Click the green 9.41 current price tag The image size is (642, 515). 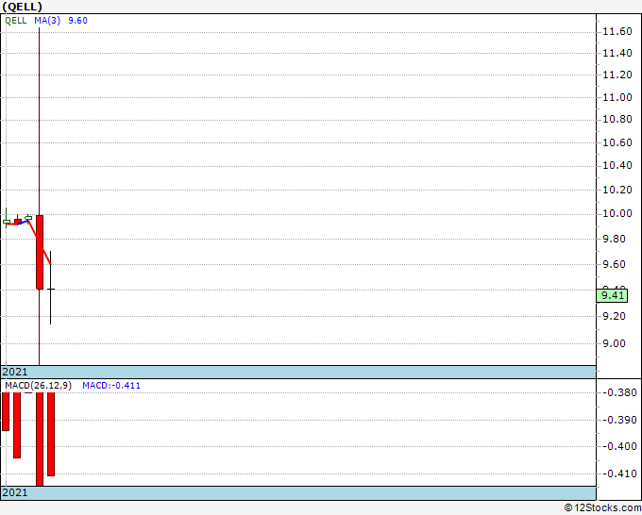(612, 295)
